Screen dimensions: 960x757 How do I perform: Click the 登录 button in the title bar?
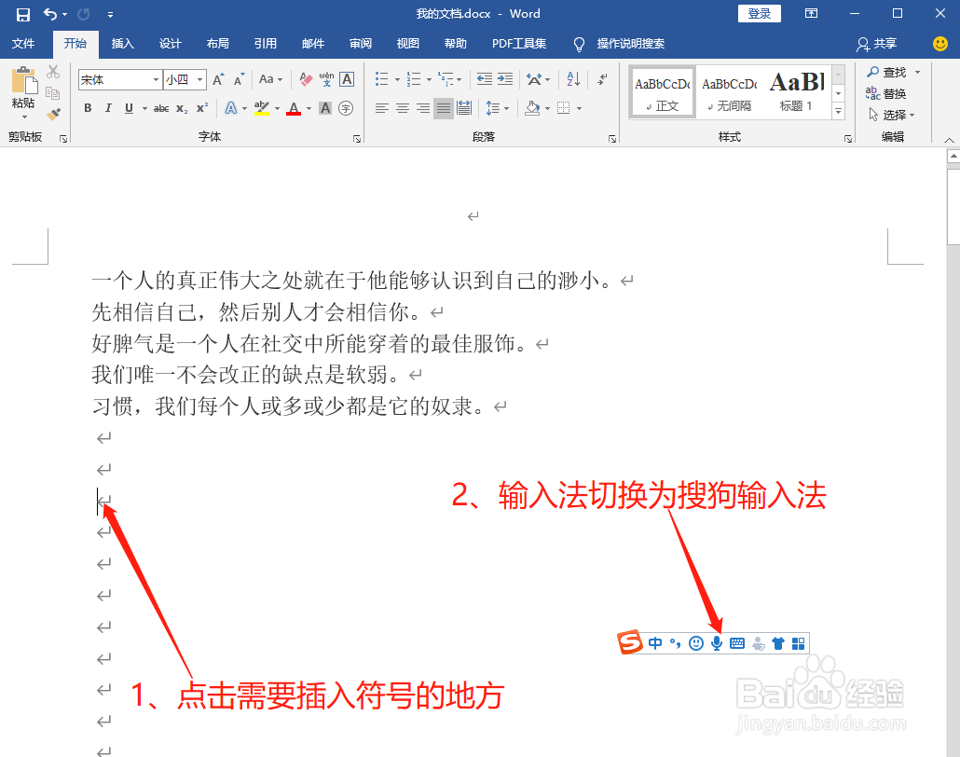(x=759, y=13)
